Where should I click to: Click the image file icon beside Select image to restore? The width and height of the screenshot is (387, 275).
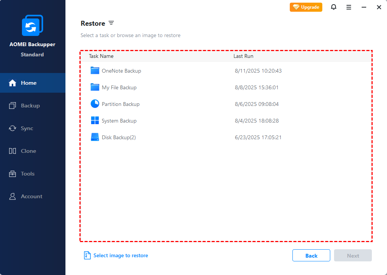(87, 255)
